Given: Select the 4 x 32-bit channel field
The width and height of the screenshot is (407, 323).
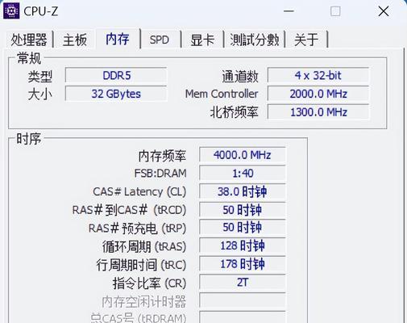Looking at the screenshot, I should tap(318, 75).
